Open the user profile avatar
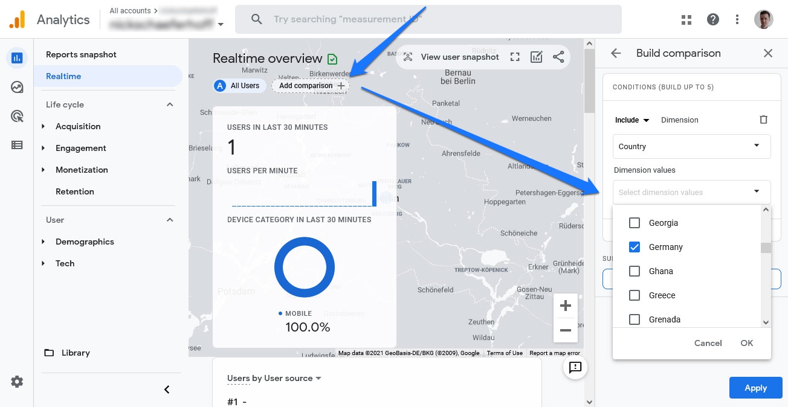This screenshot has width=788, height=407. point(764,19)
